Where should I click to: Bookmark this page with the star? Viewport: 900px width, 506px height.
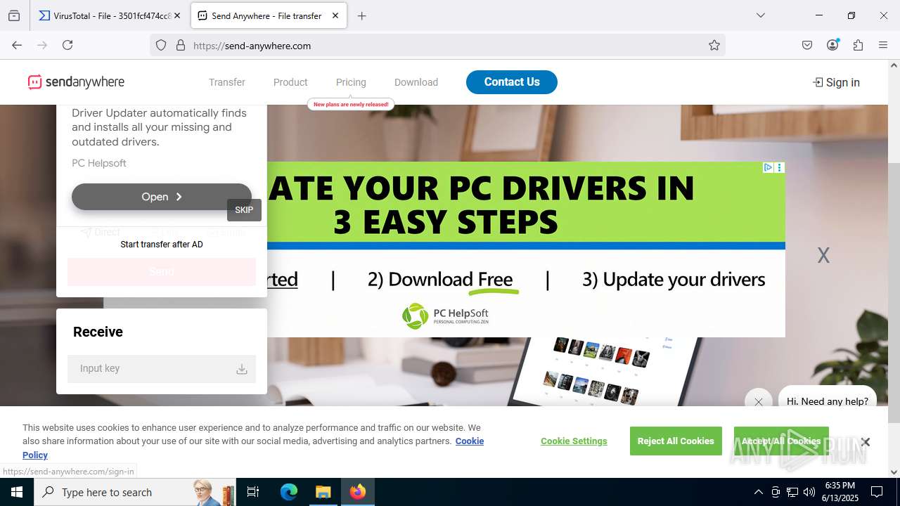(x=714, y=45)
